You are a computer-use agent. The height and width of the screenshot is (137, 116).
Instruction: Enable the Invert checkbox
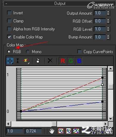coord(9,13)
